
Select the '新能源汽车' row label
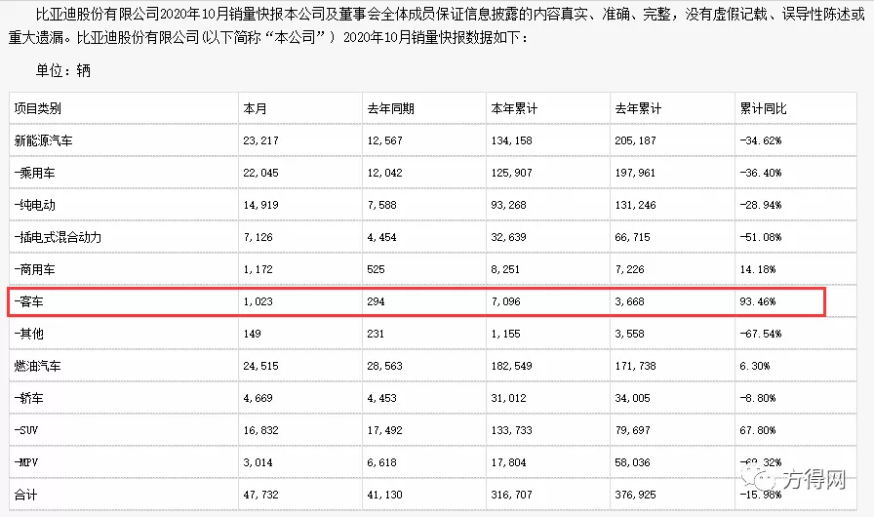[x=44, y=140]
